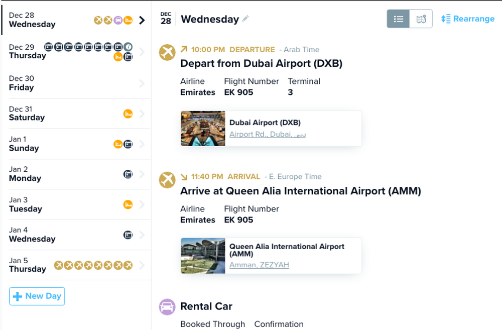The image size is (502, 330).
Task: Click Rearrange to reorder items
Action: click(x=468, y=19)
